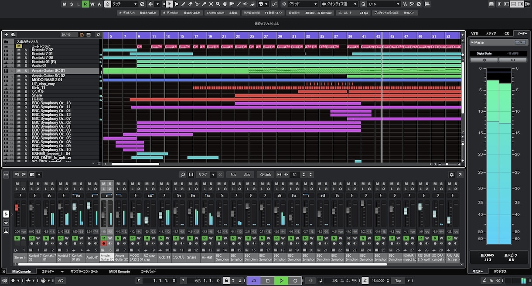Lock the punch points padlock
The height and width of the screenshot is (286, 532).
click(226, 280)
